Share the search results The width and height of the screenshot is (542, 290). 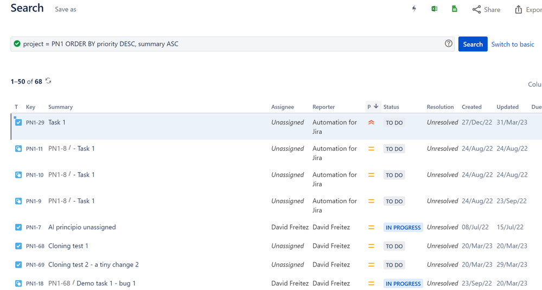[x=486, y=10]
